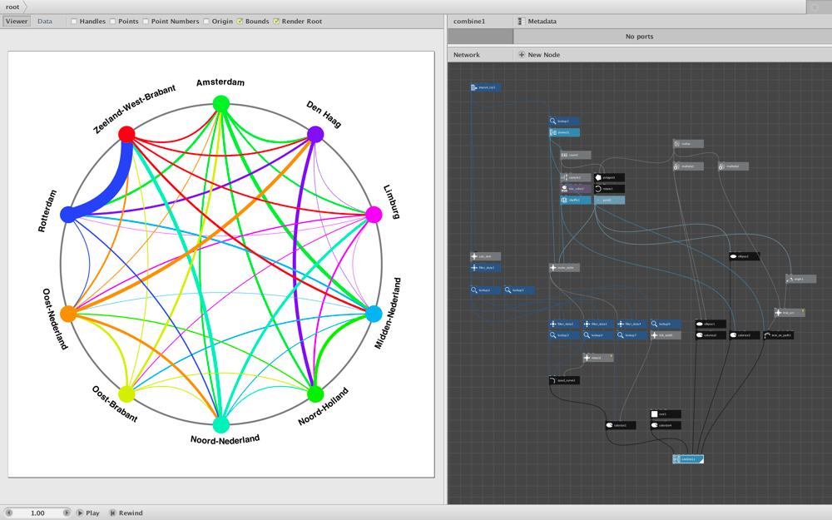The width and height of the screenshot is (832, 520).
Task: Click the combine1 label in port panel
Action: point(469,22)
